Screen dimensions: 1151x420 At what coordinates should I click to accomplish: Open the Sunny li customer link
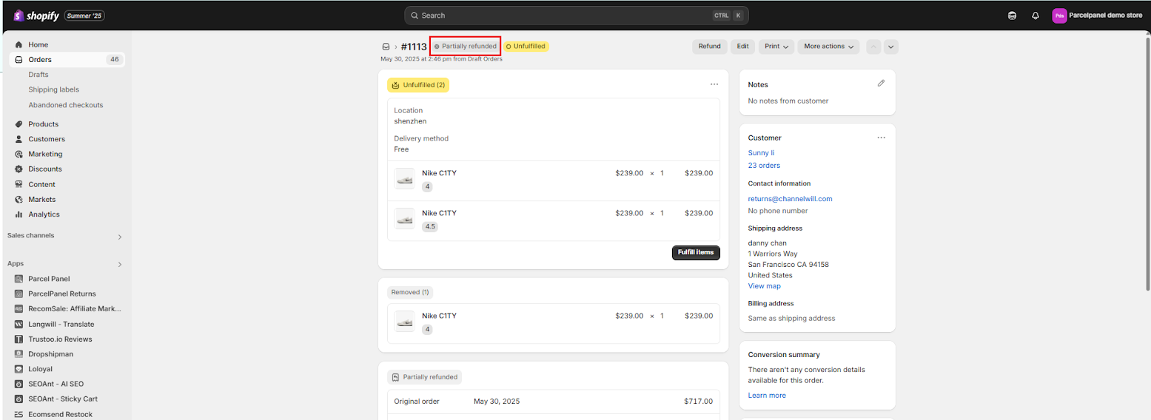[x=759, y=153]
